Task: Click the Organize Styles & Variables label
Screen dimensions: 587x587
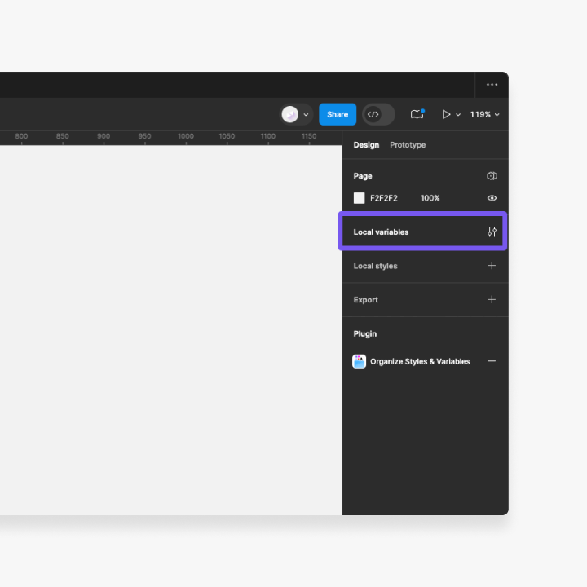Action: point(420,361)
